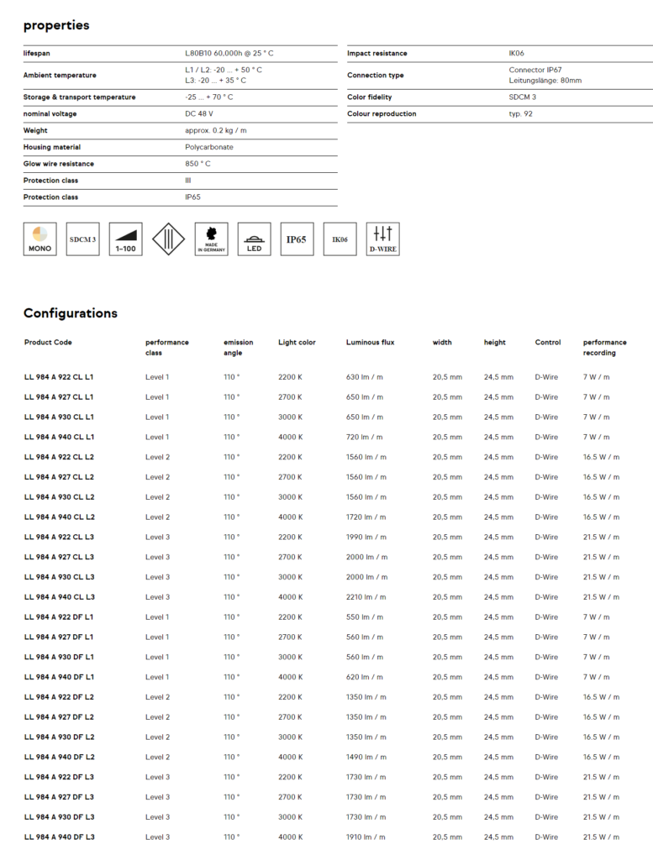Click the SDCM 3 badge icon

[x=82, y=239]
